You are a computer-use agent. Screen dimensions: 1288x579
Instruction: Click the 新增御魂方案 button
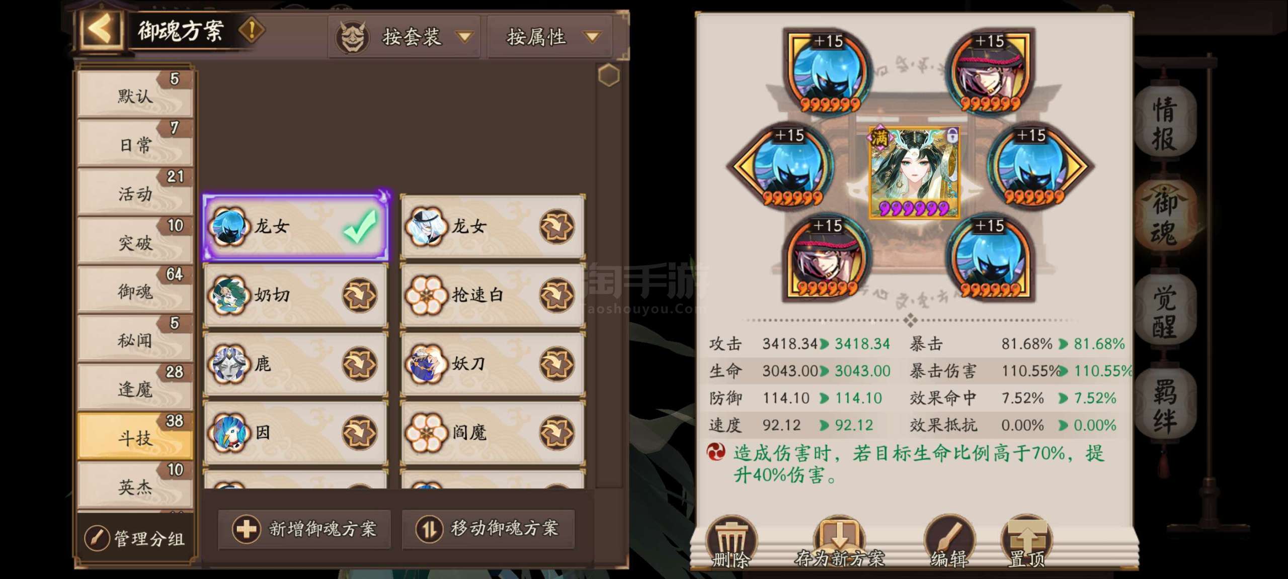click(305, 529)
